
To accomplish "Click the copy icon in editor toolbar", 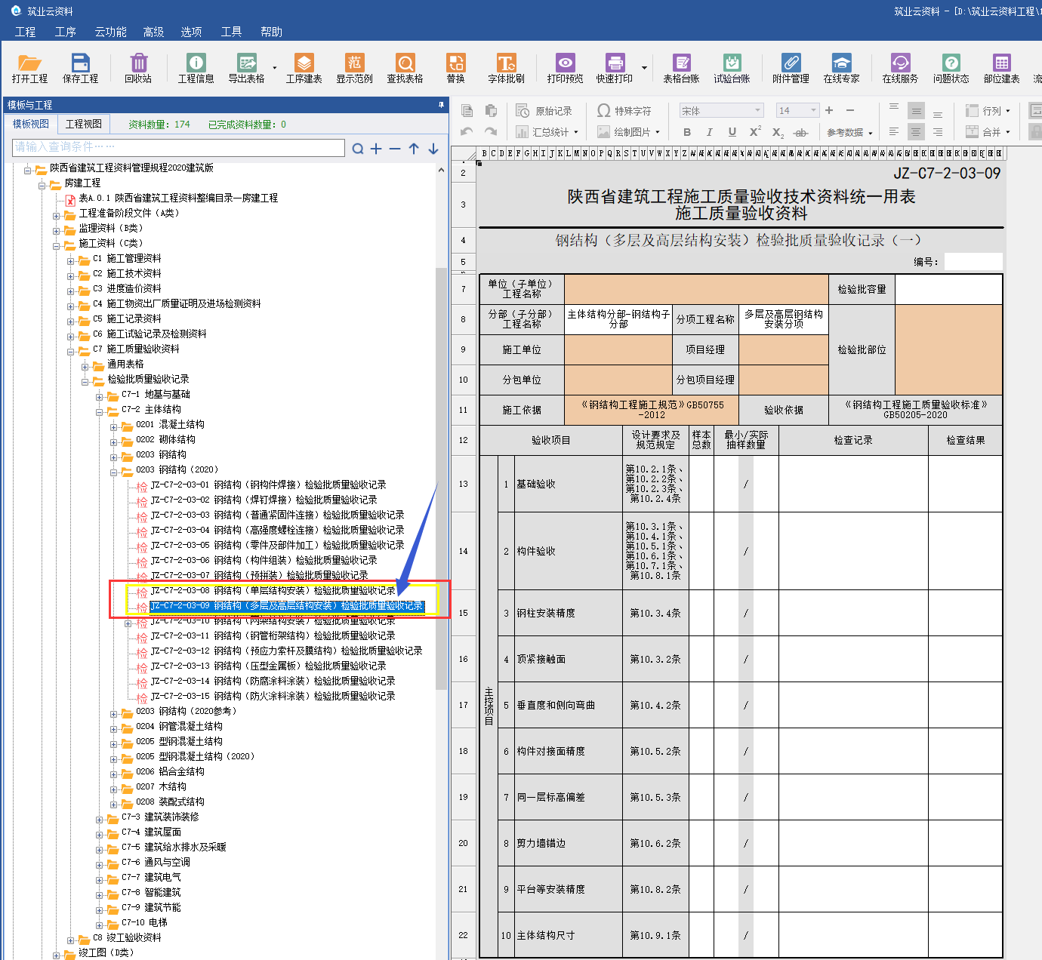I will click(x=467, y=111).
